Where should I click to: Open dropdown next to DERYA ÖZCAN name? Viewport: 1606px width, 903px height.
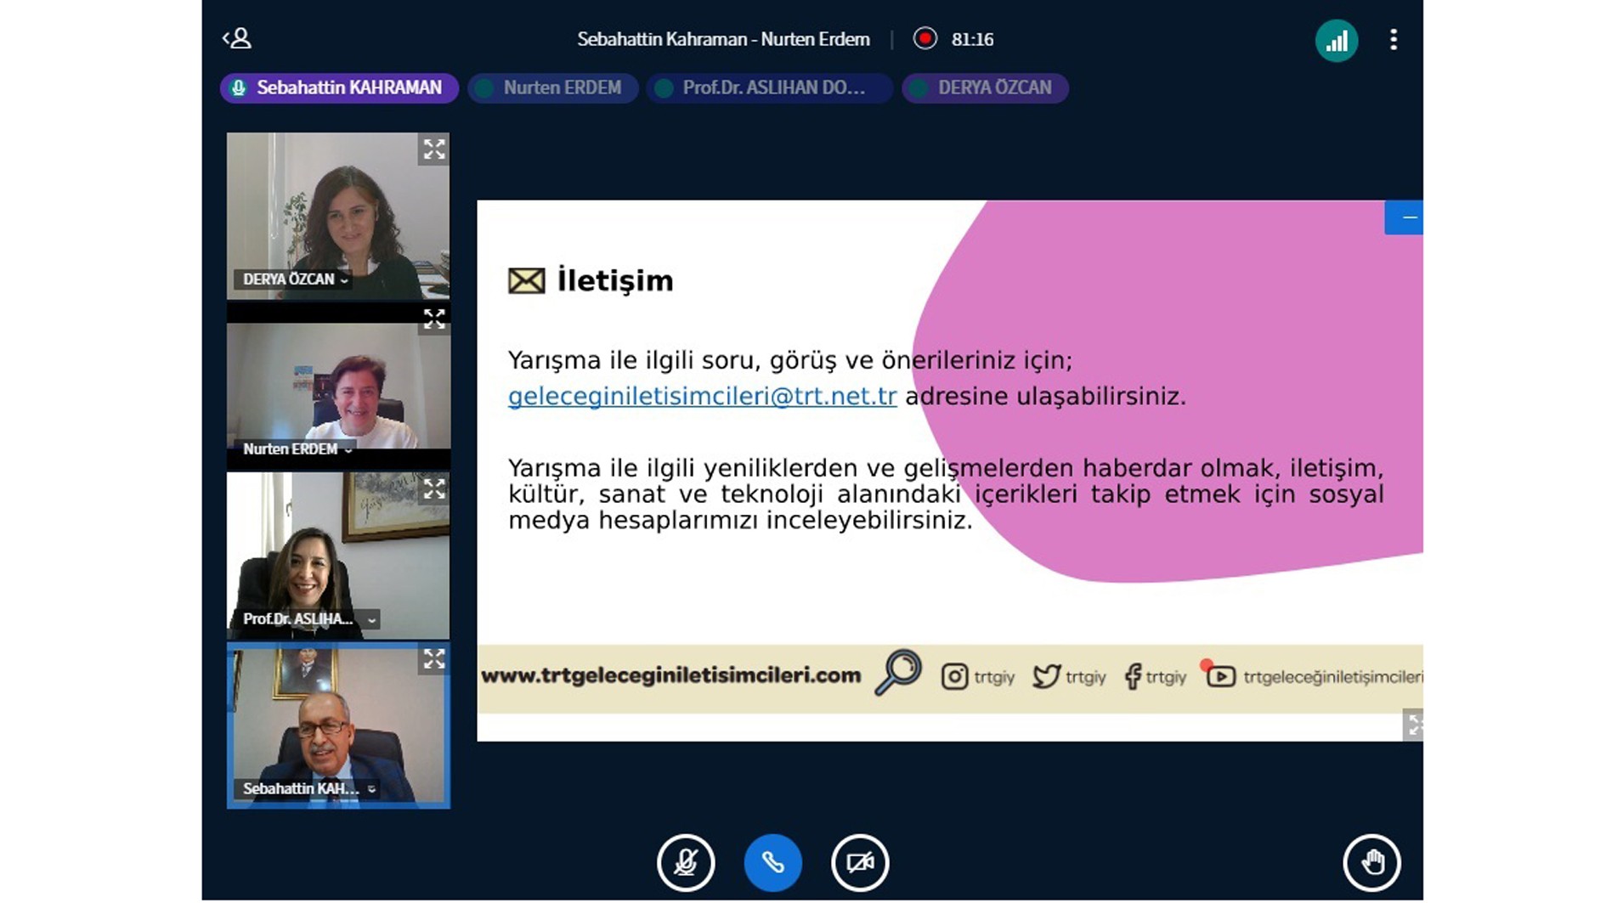click(344, 279)
